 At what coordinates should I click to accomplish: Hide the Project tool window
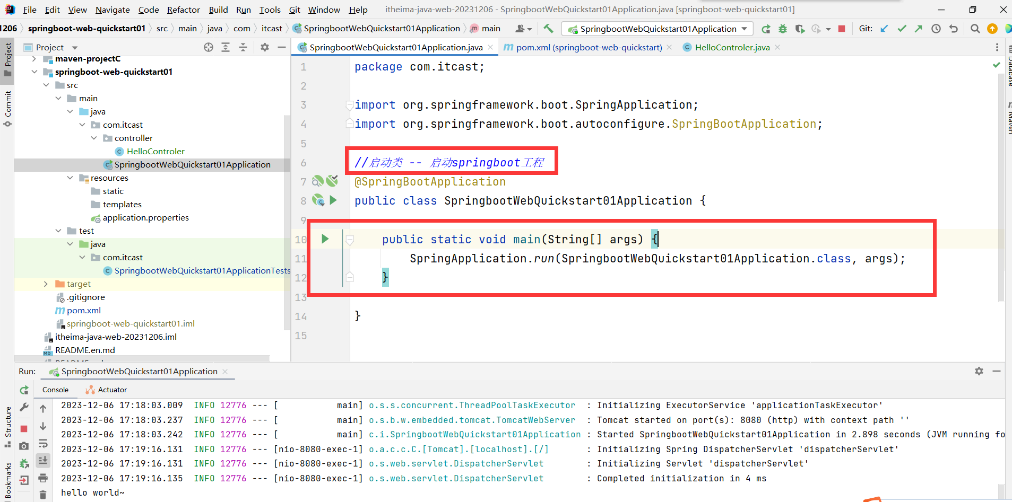pyautogui.click(x=282, y=47)
